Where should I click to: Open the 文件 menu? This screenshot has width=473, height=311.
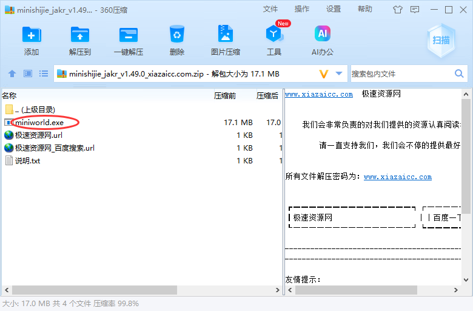270,9
